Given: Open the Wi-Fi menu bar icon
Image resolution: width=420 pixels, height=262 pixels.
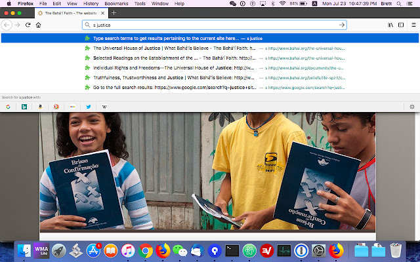Looking at the screenshot, I should (x=282, y=3).
